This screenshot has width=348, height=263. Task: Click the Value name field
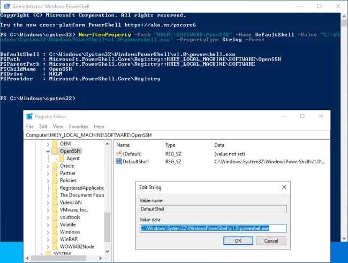[x=213, y=209]
